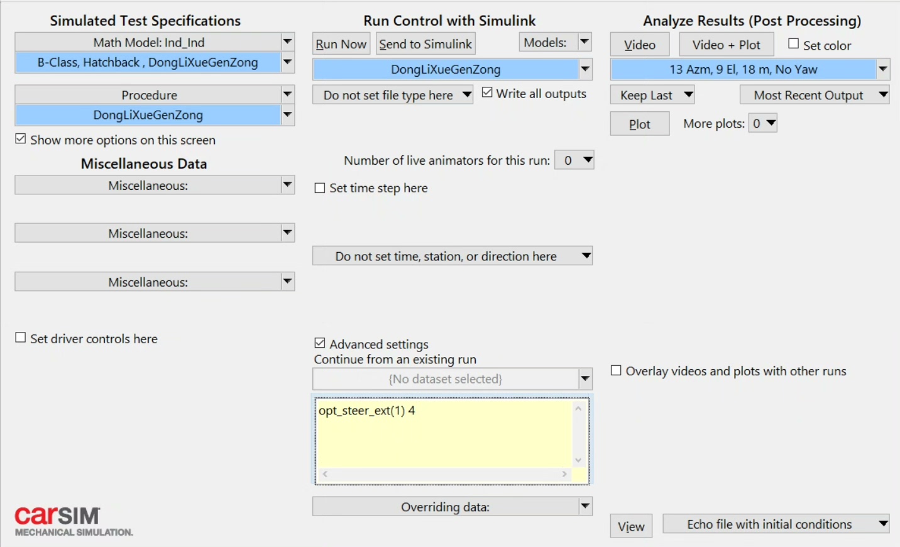Click inside the opt_steer_ext yellow text box

(x=443, y=434)
